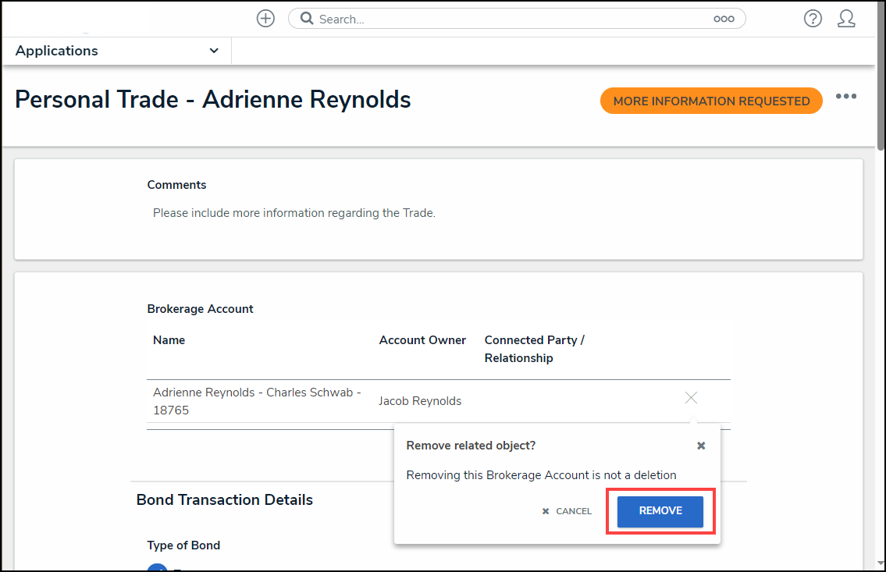Click the More Information Requested status badge
Screen dimensions: 886x572
click(711, 101)
